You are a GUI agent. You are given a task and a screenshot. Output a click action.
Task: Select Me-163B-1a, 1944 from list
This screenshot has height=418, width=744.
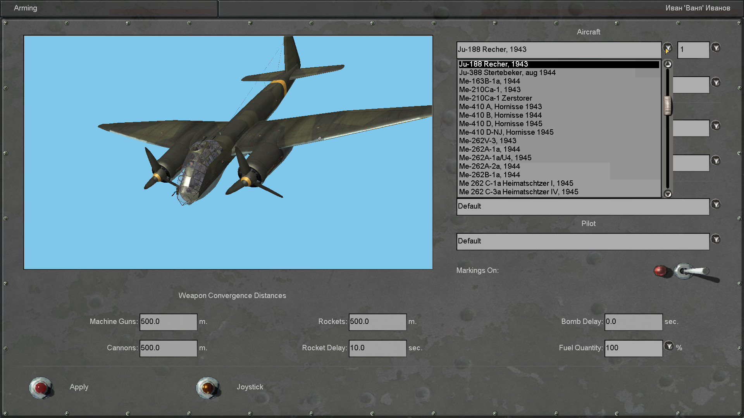(489, 81)
